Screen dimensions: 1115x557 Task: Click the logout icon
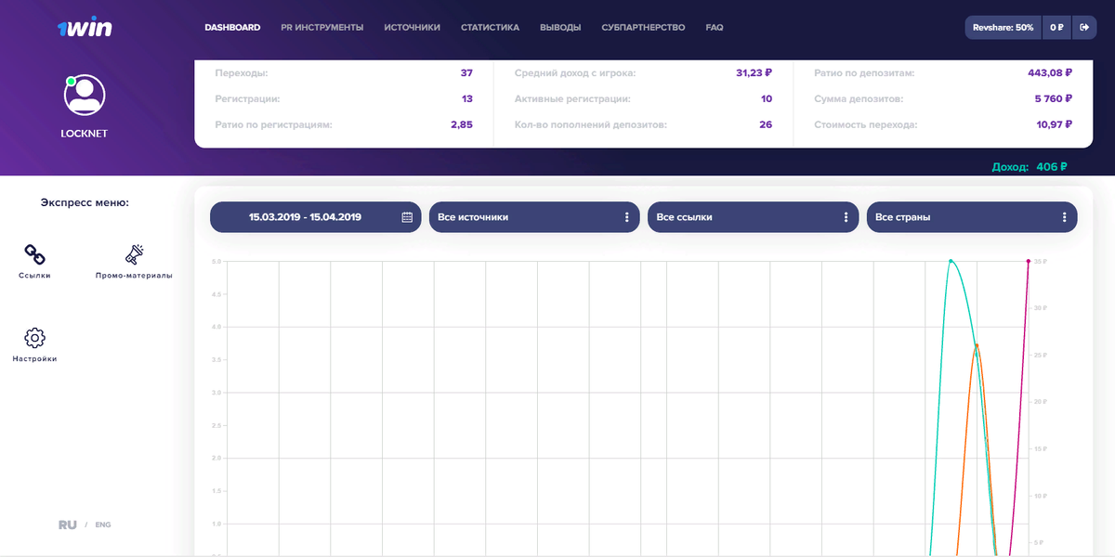tap(1084, 28)
